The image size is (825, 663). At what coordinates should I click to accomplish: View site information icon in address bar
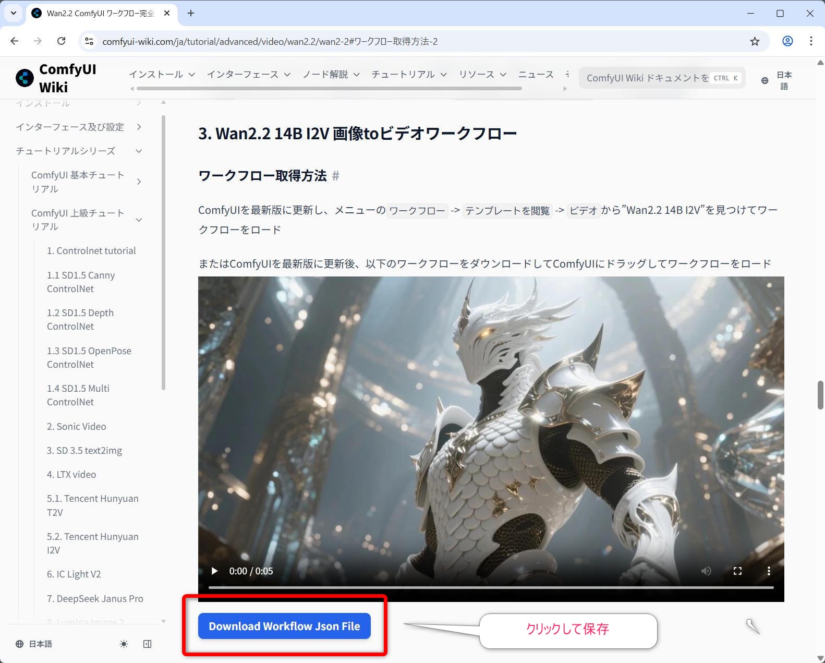pyautogui.click(x=89, y=41)
